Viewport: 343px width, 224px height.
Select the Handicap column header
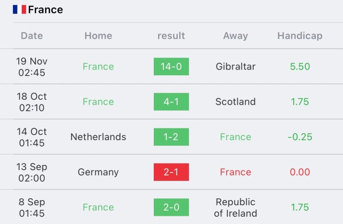click(300, 35)
